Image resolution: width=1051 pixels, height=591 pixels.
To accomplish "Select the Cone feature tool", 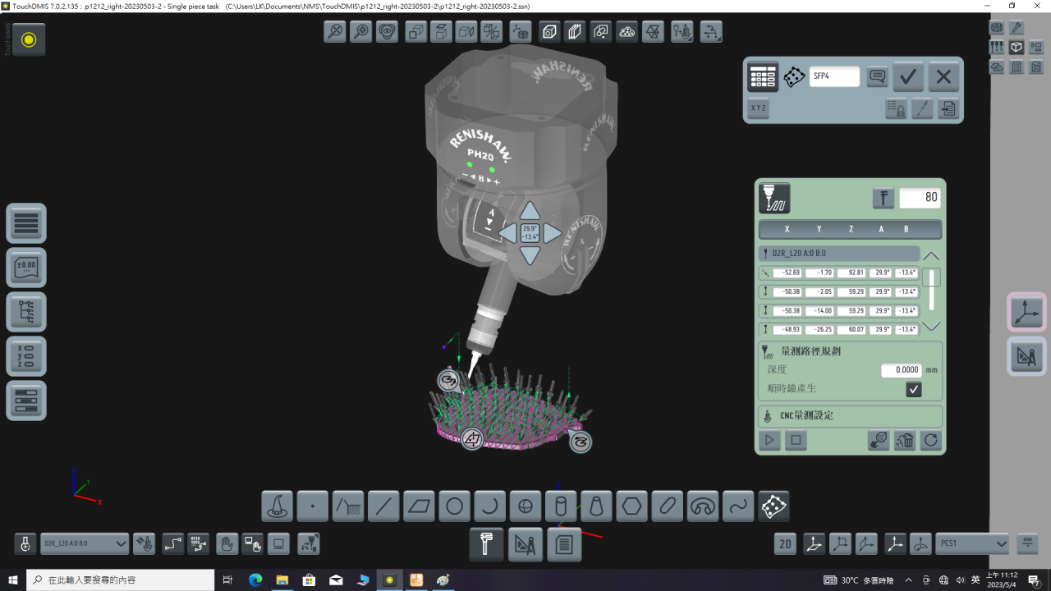I will coord(596,506).
